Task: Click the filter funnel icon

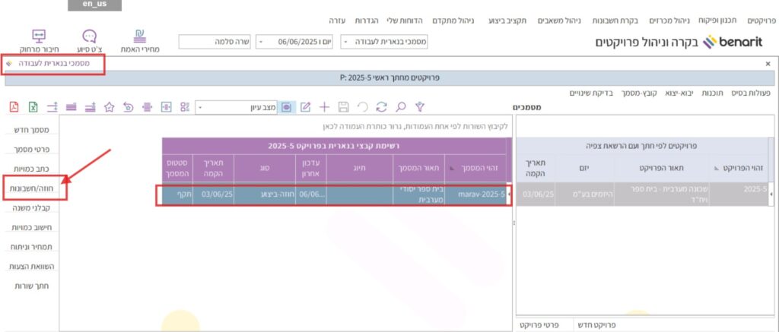Action: coord(419,107)
